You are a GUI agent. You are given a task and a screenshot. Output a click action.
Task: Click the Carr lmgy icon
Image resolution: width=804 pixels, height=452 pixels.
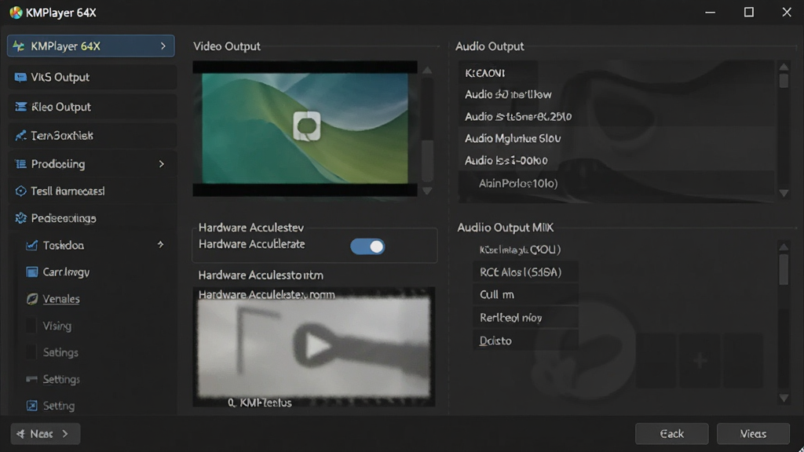(31, 272)
